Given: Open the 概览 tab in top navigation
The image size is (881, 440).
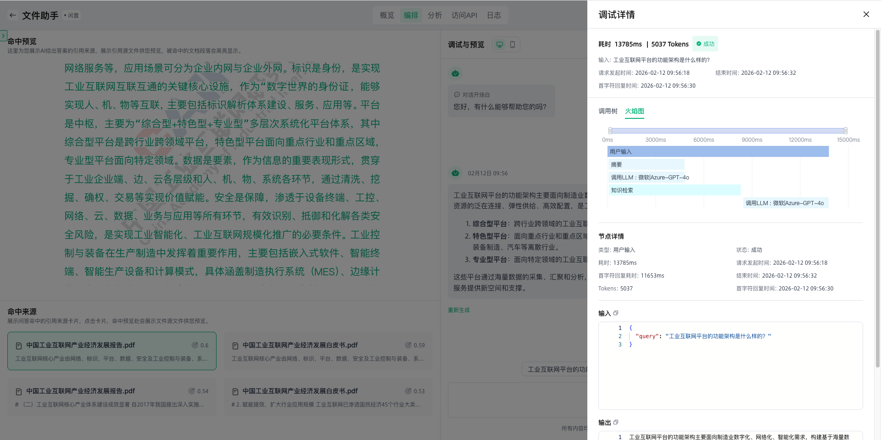Looking at the screenshot, I should point(387,15).
